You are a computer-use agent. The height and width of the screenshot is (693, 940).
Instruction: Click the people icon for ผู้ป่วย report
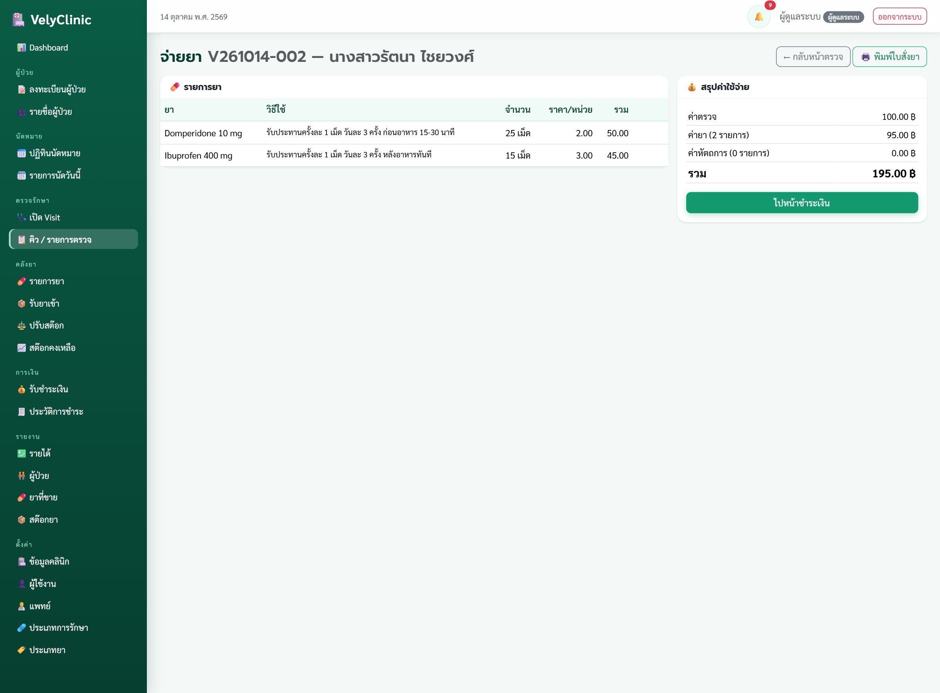pyautogui.click(x=22, y=476)
